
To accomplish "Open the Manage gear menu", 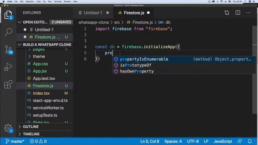I will coord(8,128).
